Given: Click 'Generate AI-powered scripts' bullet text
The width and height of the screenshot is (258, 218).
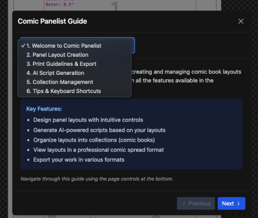Looking at the screenshot, I should (99, 130).
